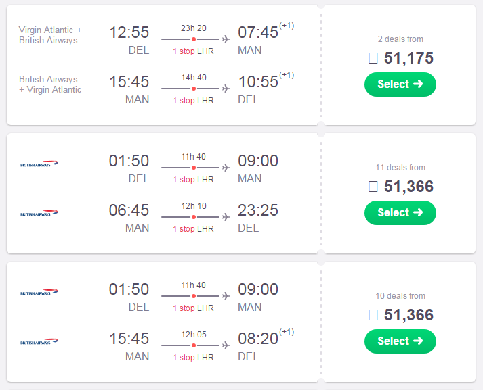Click airplane icon on the 23h 20 flight
483x390 pixels.
point(226,39)
